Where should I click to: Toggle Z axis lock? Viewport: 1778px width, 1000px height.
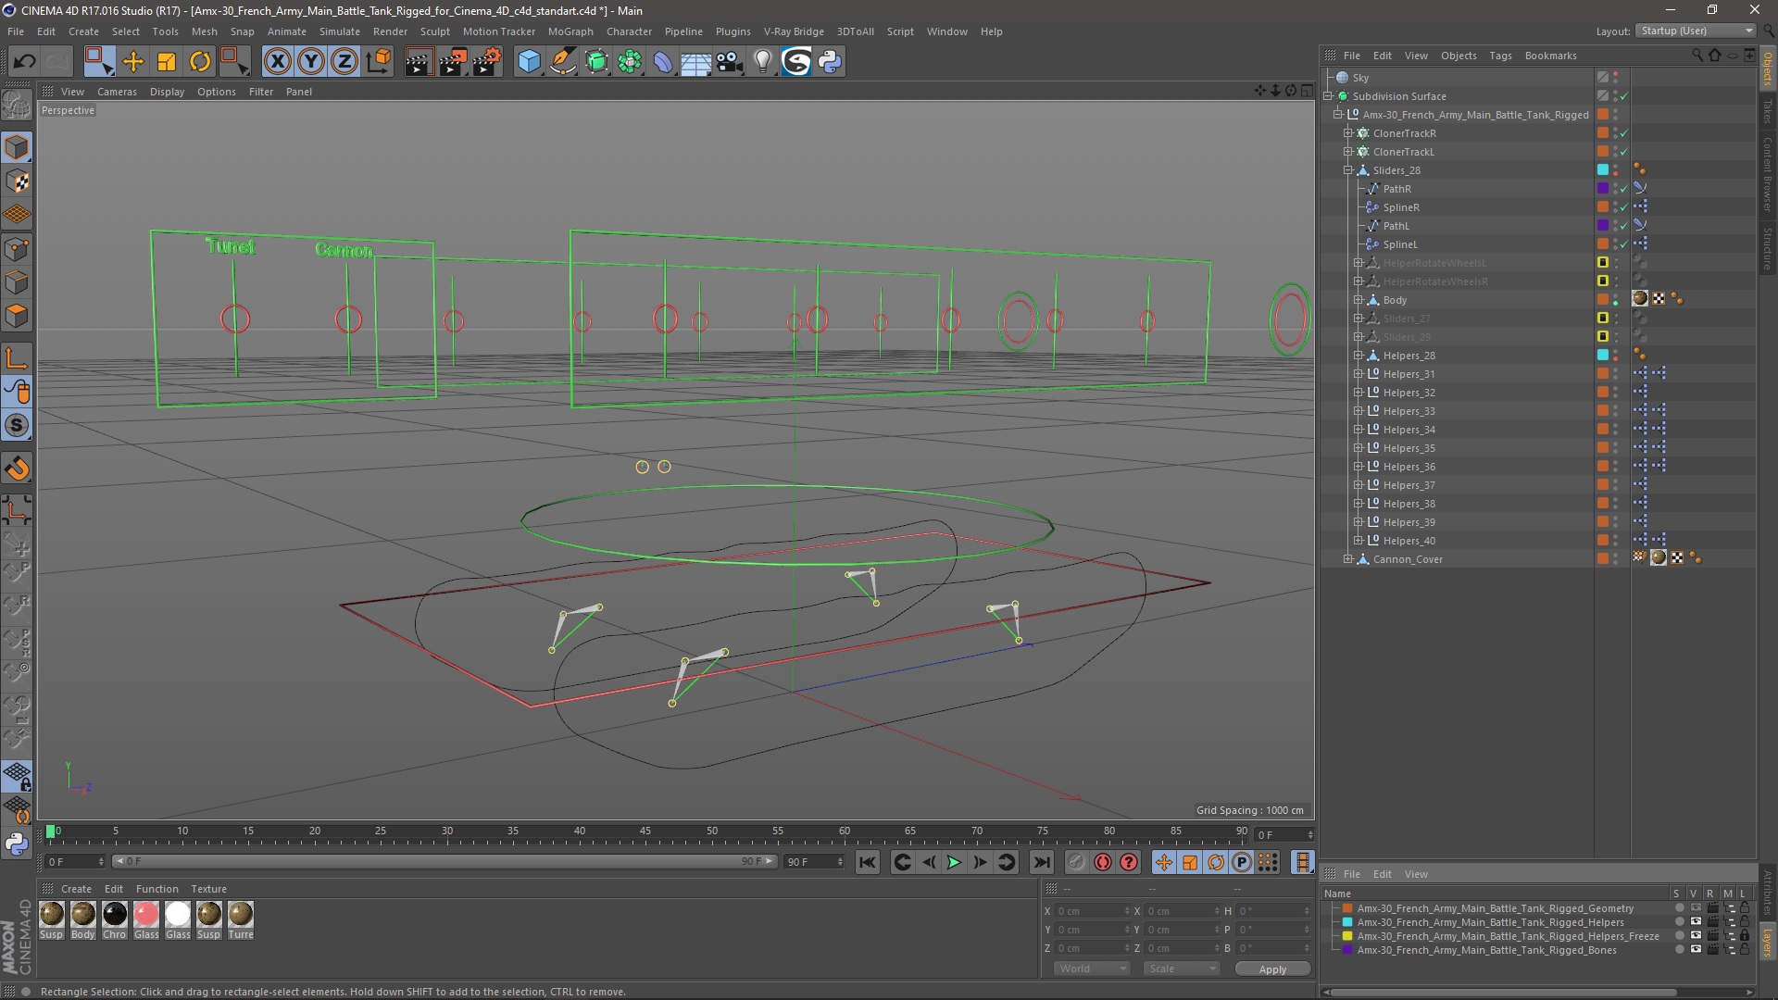coord(344,62)
